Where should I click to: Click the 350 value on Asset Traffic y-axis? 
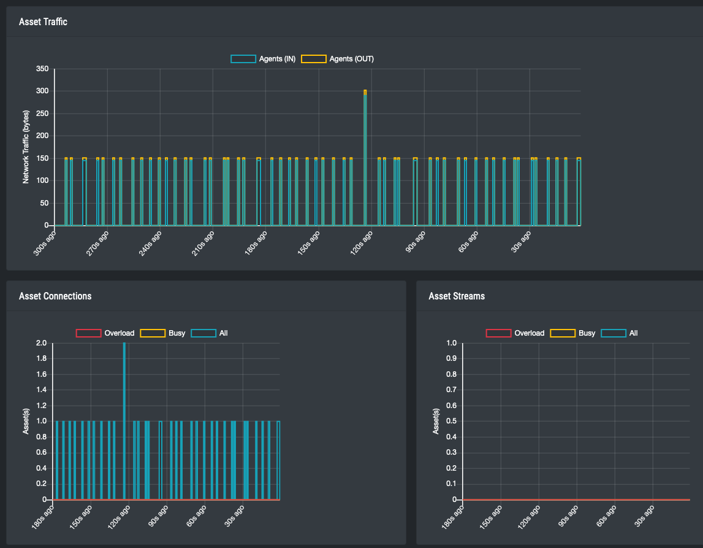click(x=42, y=69)
